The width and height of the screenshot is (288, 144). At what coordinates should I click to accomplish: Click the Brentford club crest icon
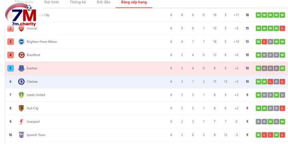[x=21, y=55]
